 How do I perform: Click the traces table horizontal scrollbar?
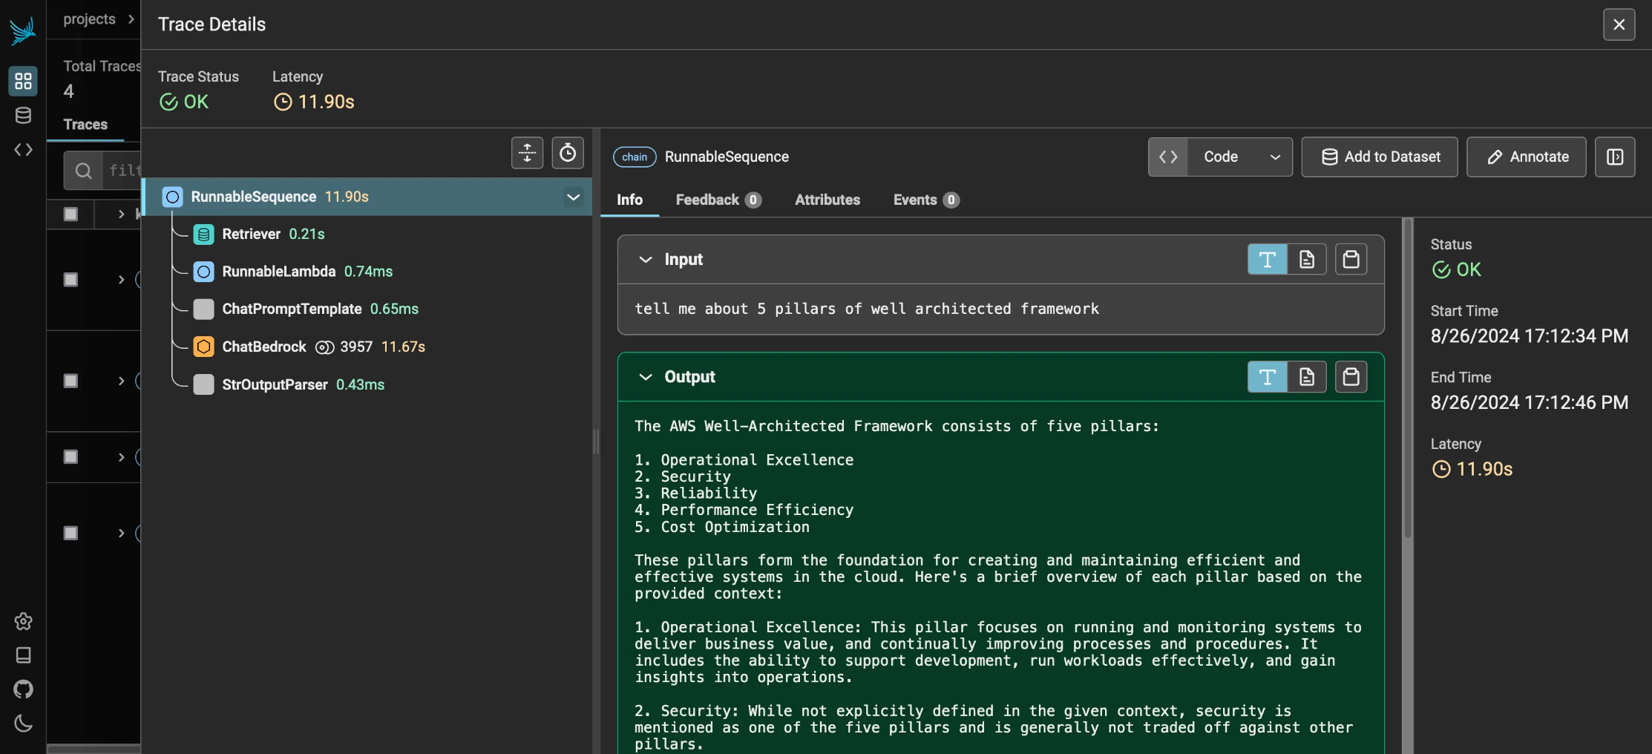(x=94, y=748)
